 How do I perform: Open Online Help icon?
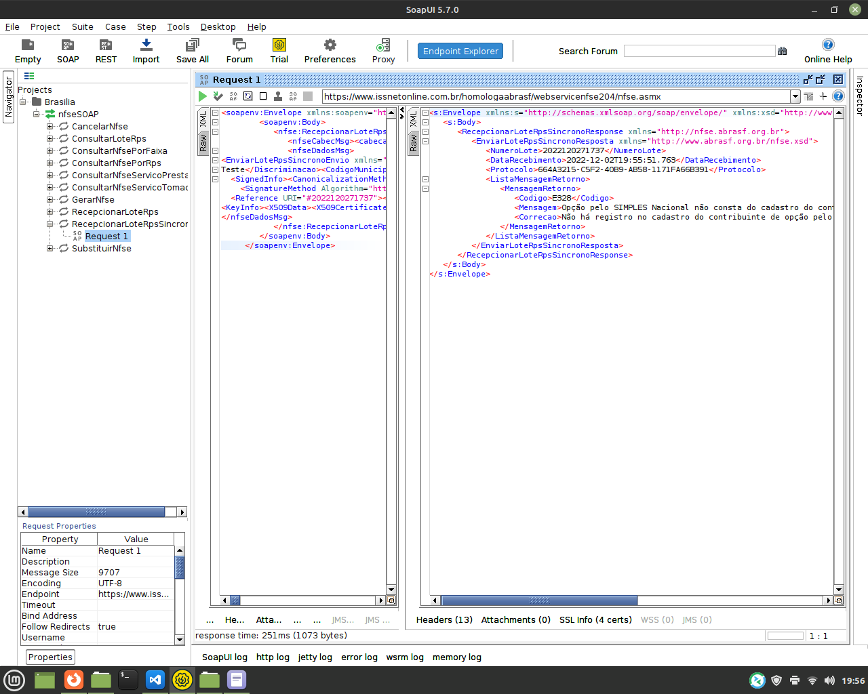point(828,45)
